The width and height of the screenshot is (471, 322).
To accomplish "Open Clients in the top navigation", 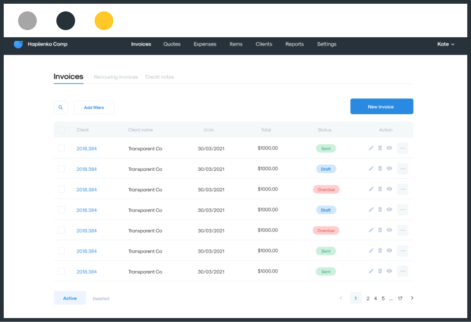I will 264,44.
